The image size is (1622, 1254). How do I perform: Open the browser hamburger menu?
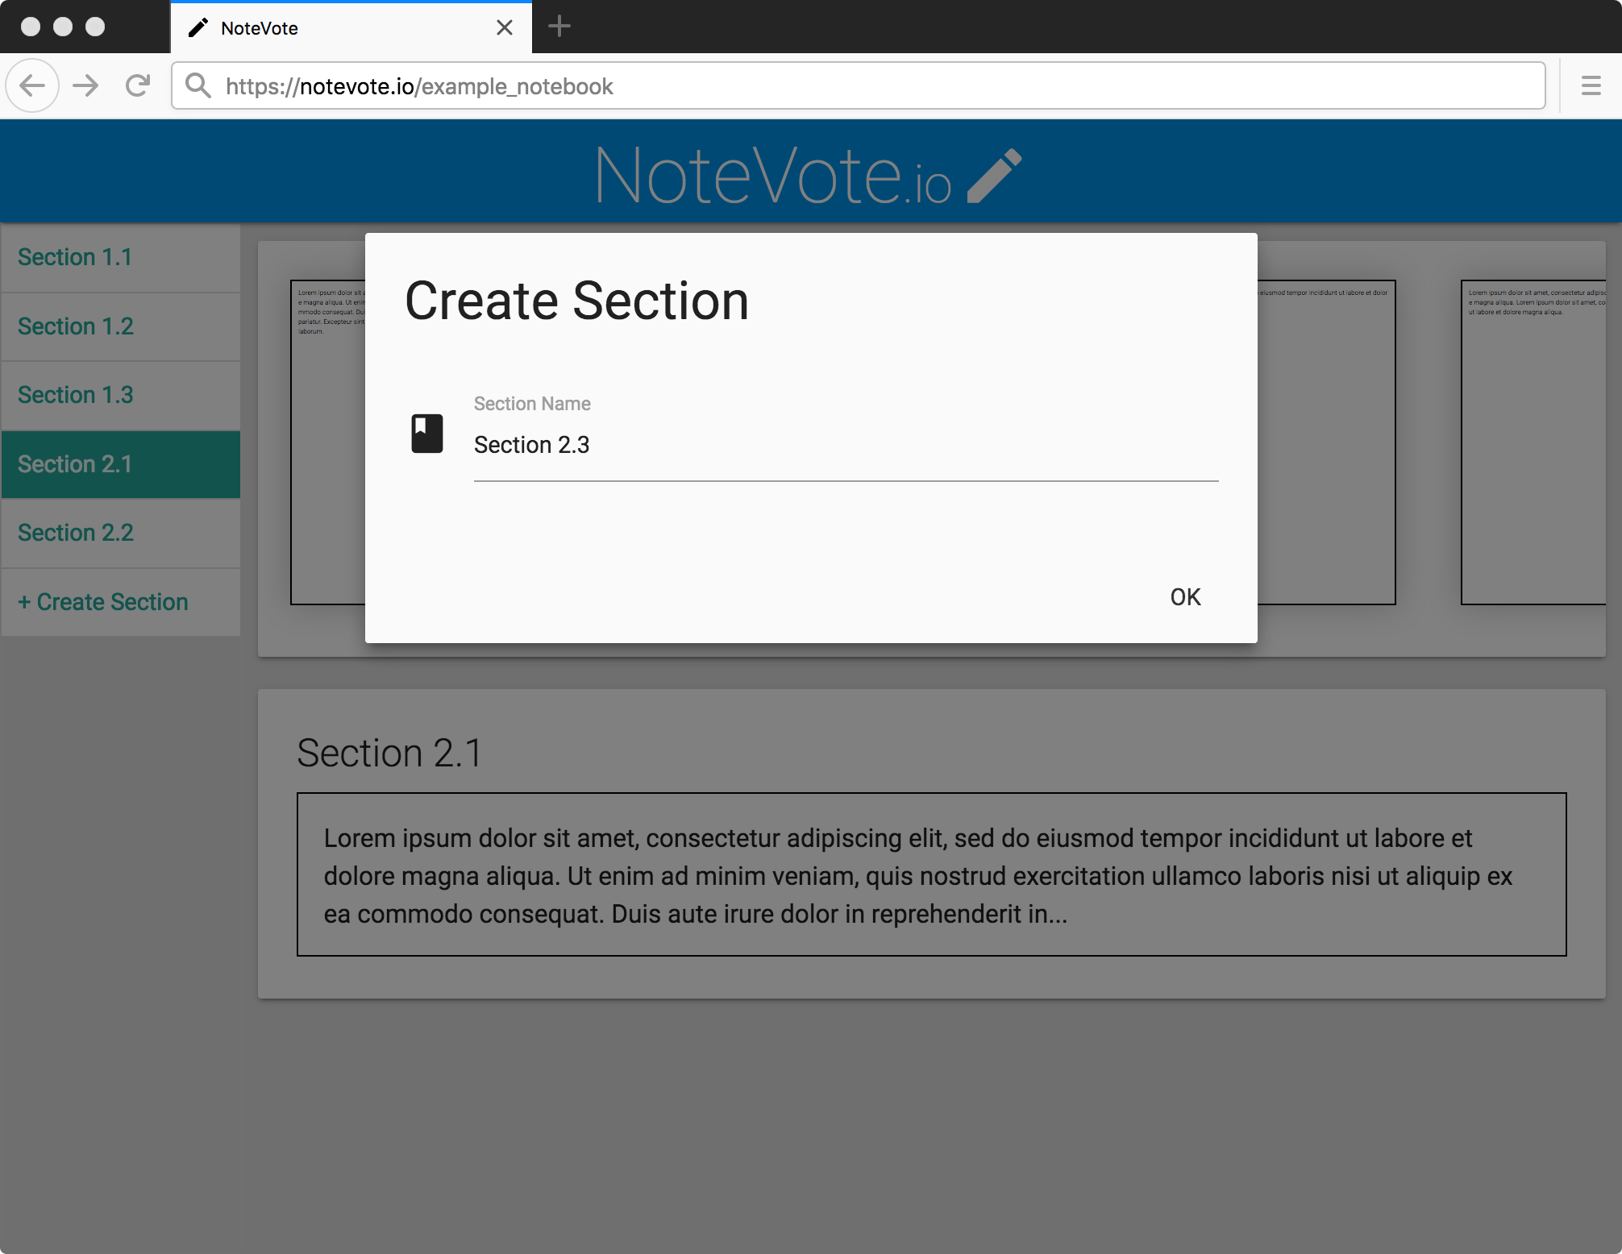(x=1591, y=85)
